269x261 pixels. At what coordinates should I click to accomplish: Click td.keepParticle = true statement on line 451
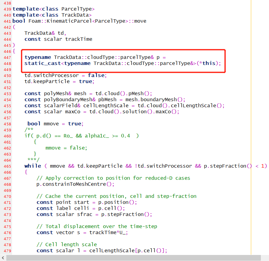59,81
